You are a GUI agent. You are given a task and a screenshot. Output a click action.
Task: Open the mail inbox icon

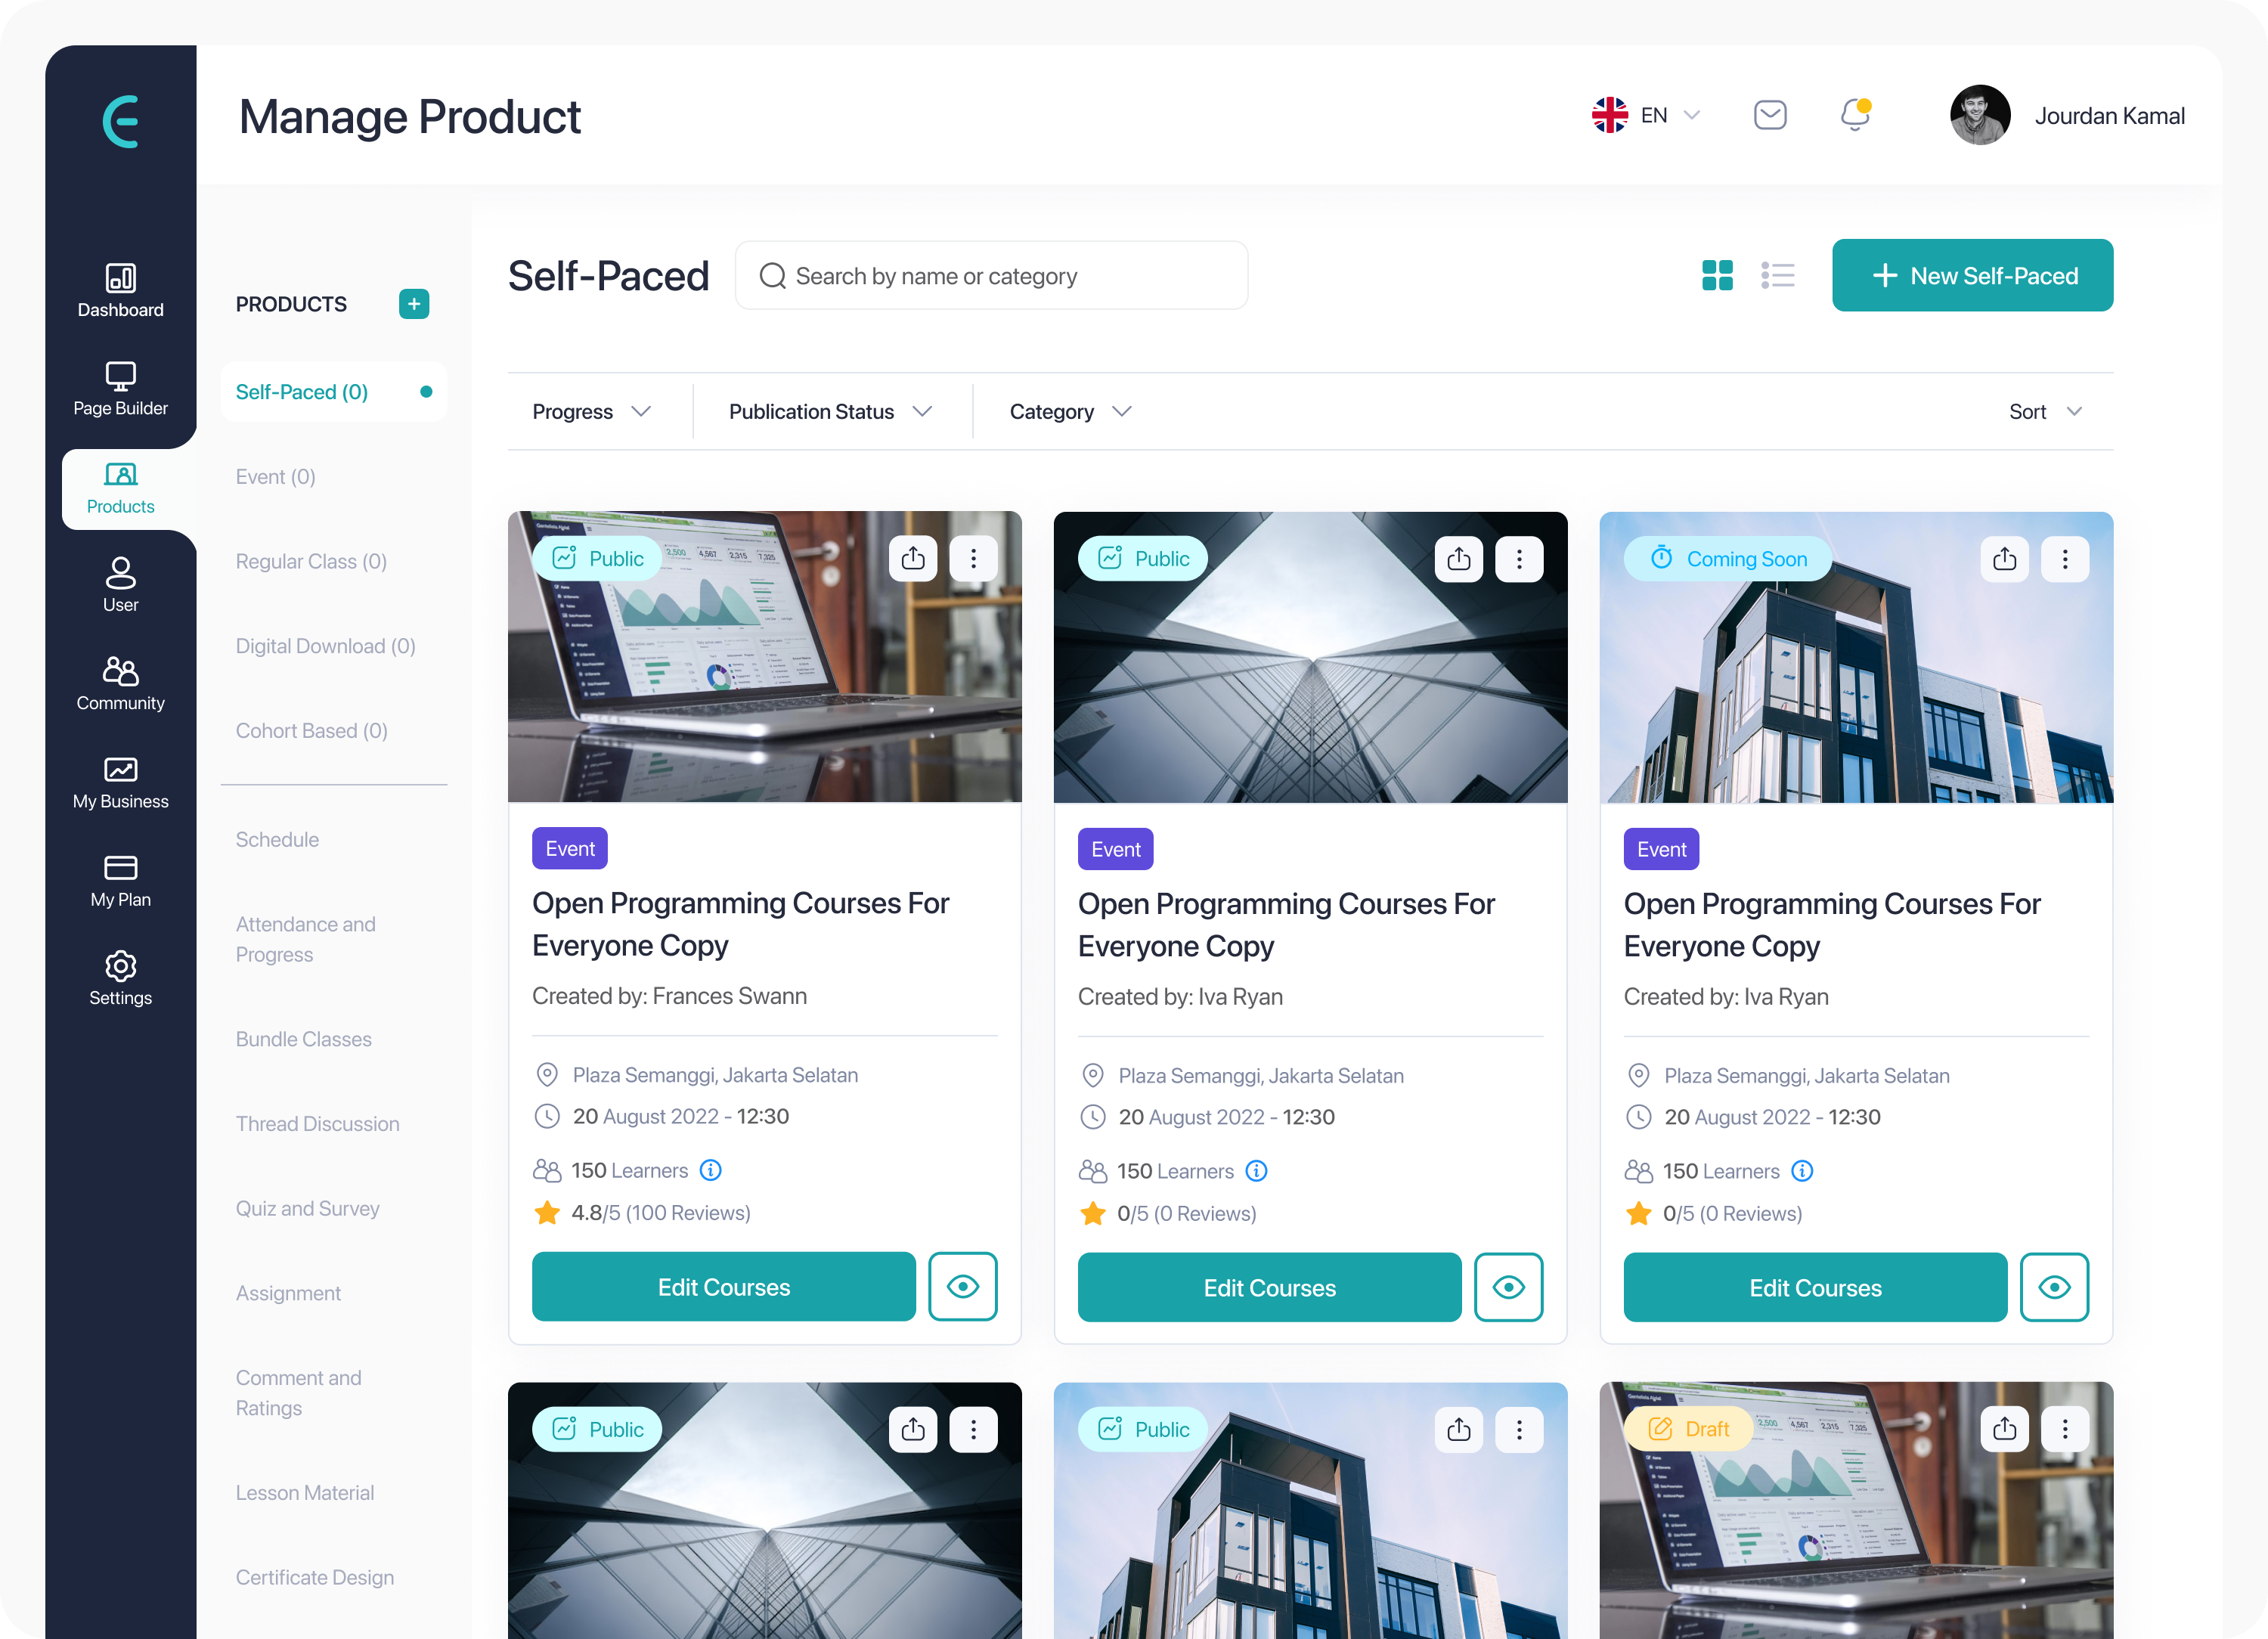point(1770,115)
